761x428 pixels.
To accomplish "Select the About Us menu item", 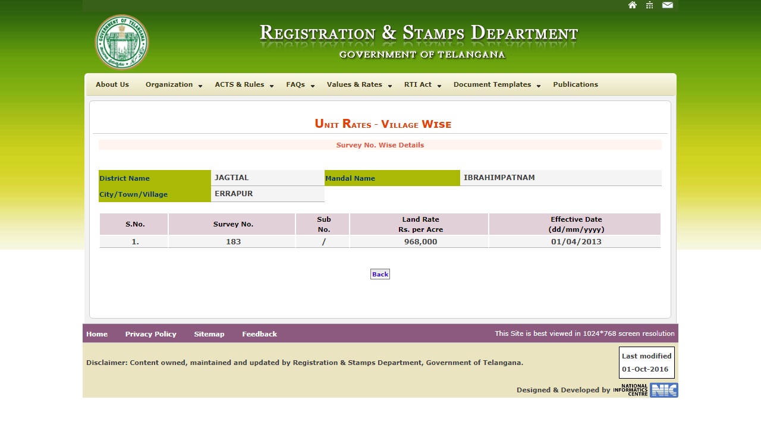I will 112,84.
